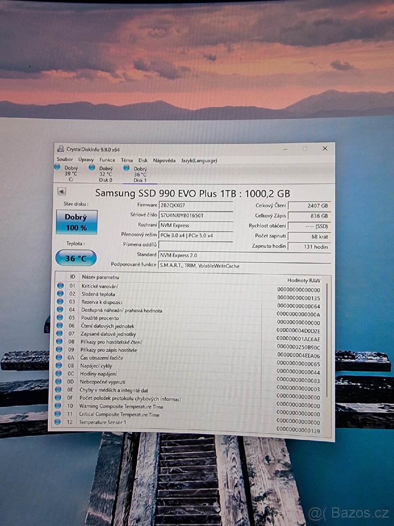Close the CrystalDiskInfo window
The width and height of the screenshot is (394, 526).
[325, 149]
